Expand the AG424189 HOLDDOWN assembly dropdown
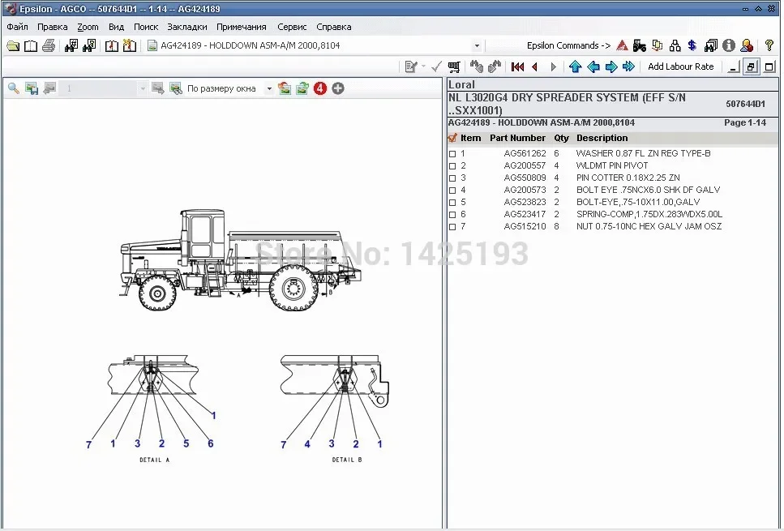Image resolution: width=784 pixels, height=531 pixels. point(477,46)
